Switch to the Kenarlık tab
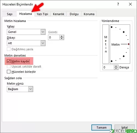137x133 pixels. tap(58, 14)
